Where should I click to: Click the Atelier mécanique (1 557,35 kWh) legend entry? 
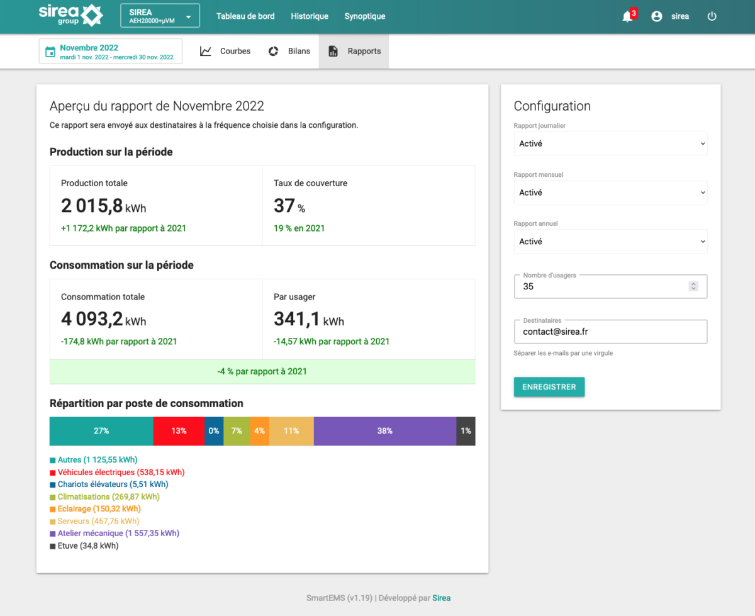point(115,533)
